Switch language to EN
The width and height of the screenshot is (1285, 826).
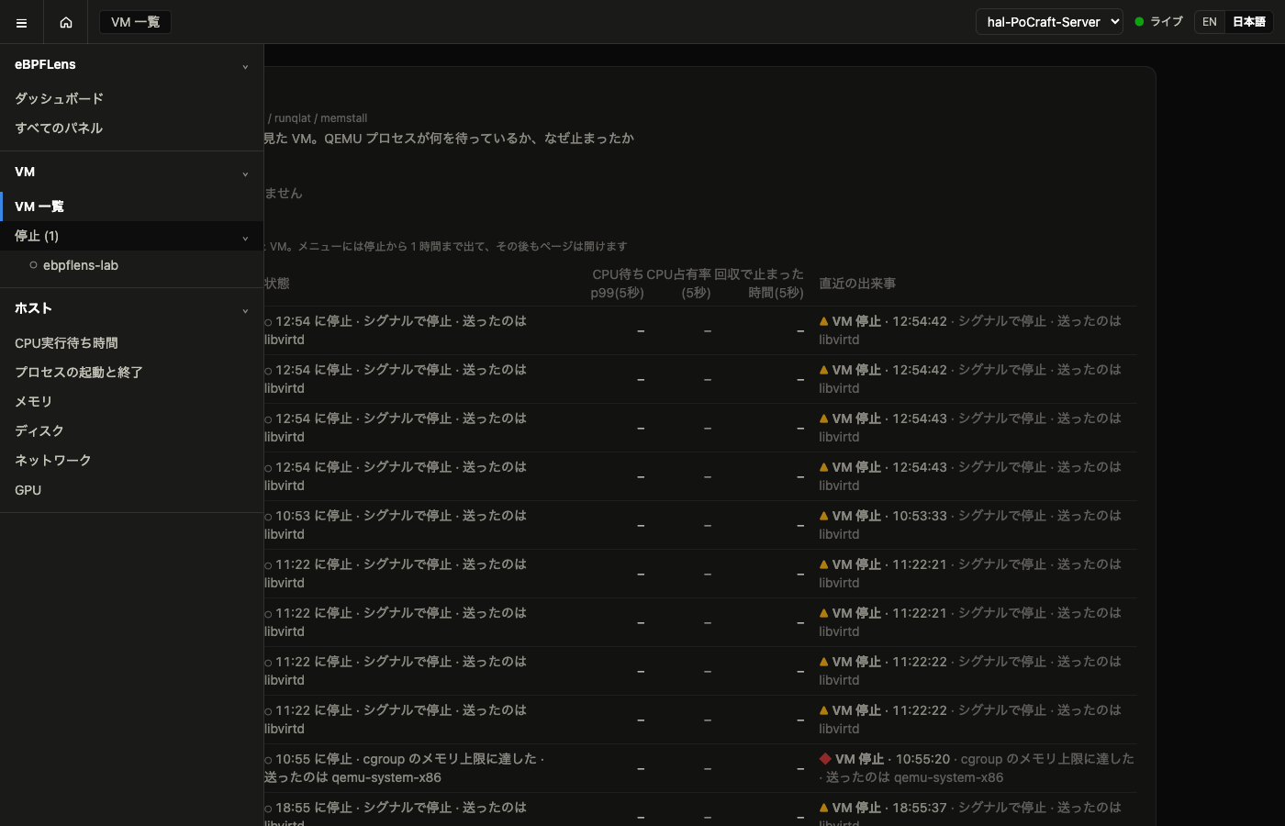pyautogui.click(x=1210, y=22)
